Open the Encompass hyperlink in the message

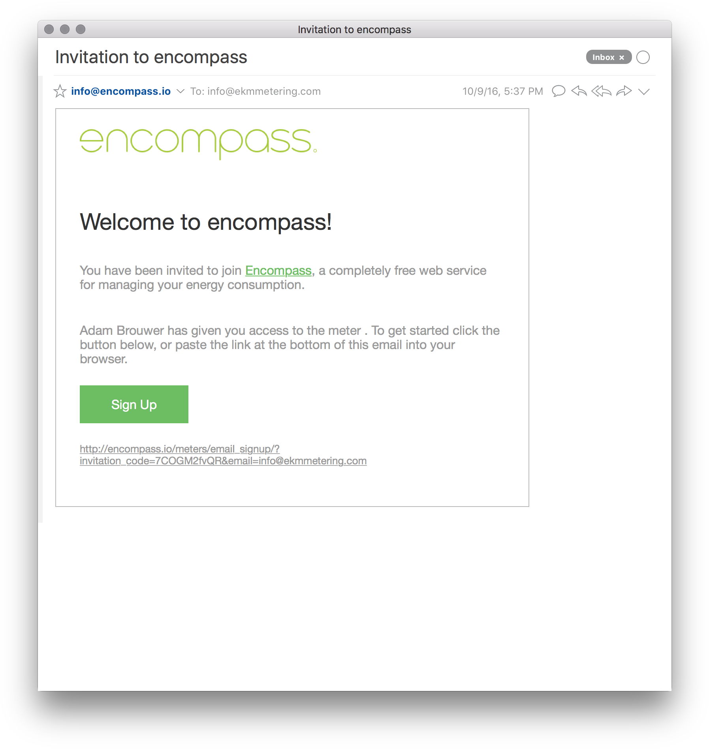pyautogui.click(x=278, y=270)
